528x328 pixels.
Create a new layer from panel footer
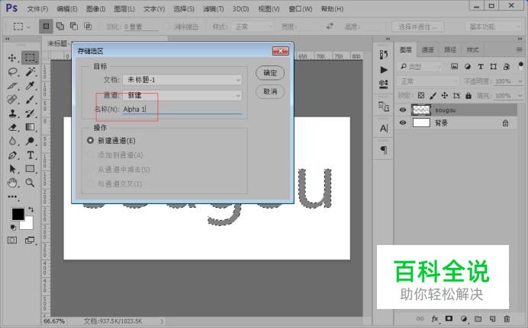point(492,319)
